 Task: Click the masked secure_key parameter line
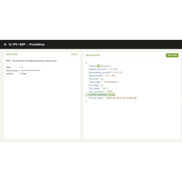click(x=23, y=70)
